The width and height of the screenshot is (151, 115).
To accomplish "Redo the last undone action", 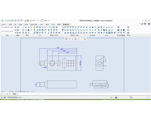I will pos(37,21).
